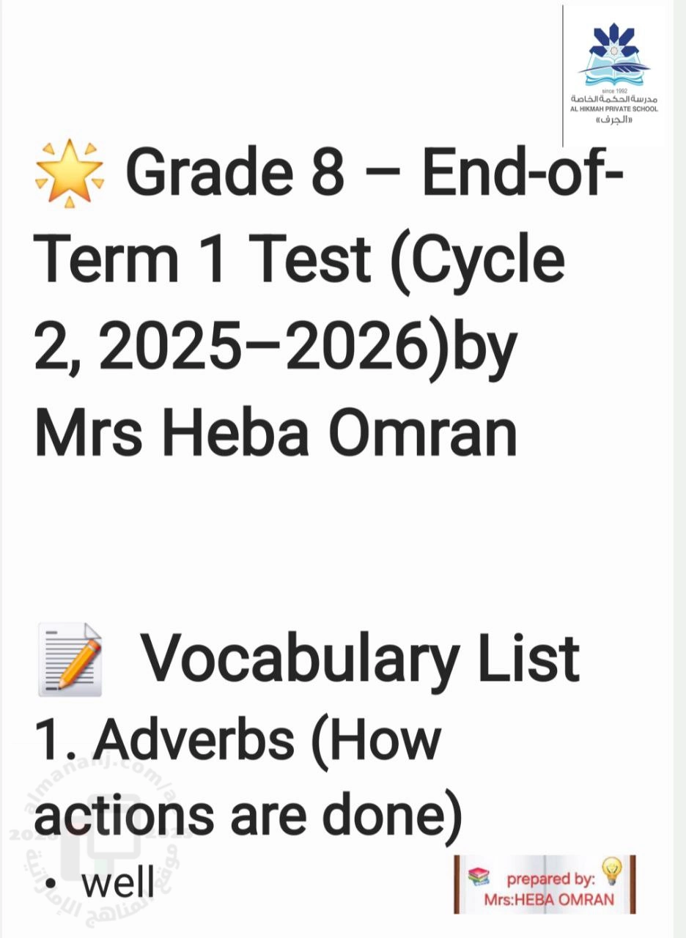Click the stacked books icon in banner

pyautogui.click(x=478, y=876)
